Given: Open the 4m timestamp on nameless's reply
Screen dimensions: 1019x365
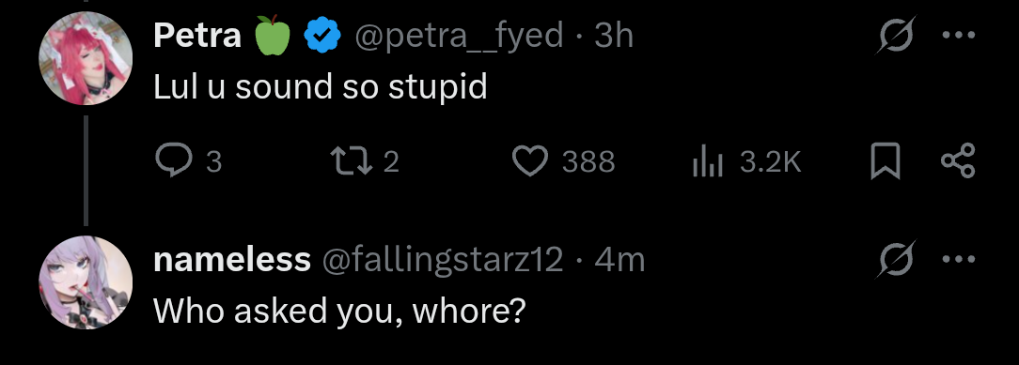Looking at the screenshot, I should [619, 260].
